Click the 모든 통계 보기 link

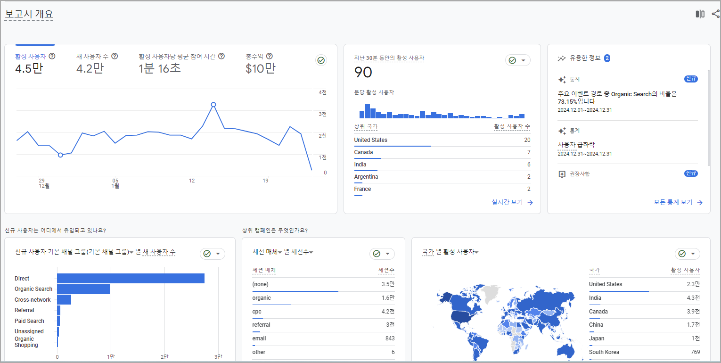(x=673, y=202)
